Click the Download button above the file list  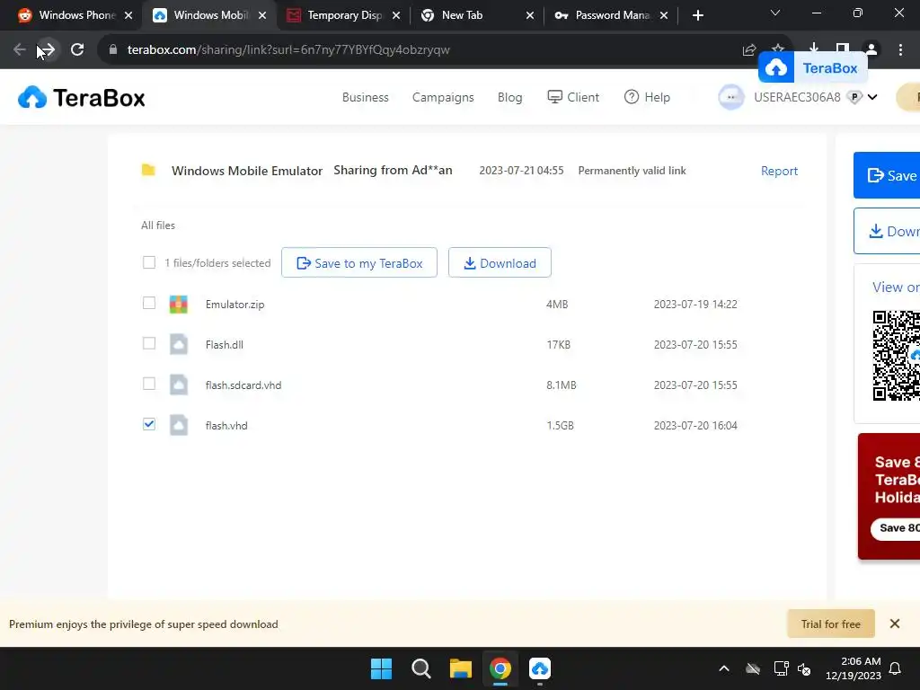[x=500, y=263]
